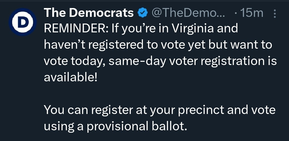Click the dot separator before 15m

tap(236, 14)
